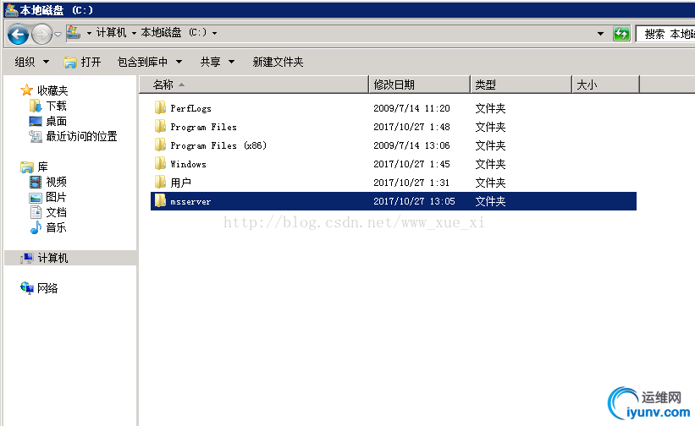Click 文件夹 type in msserver row
This screenshot has height=426, width=695.
(x=490, y=201)
